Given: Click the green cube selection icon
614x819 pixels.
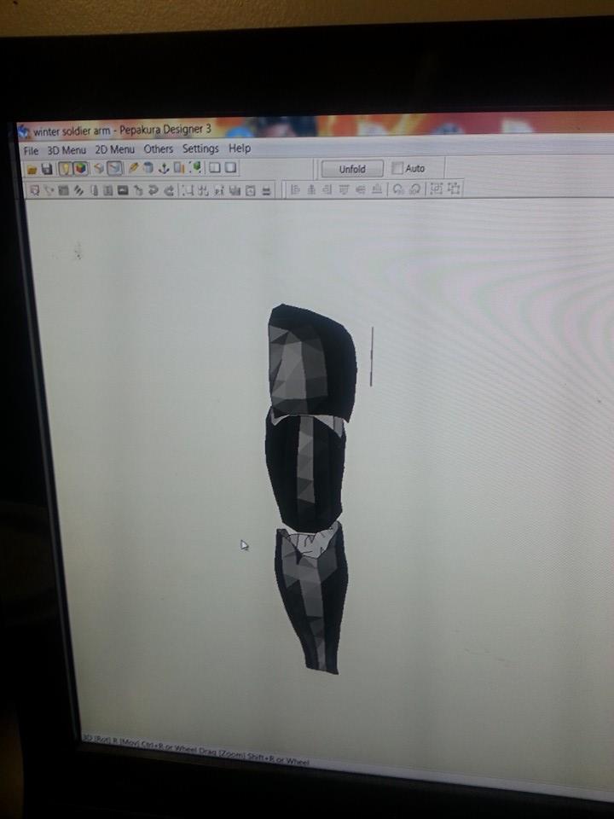Looking at the screenshot, I should pos(196,166).
